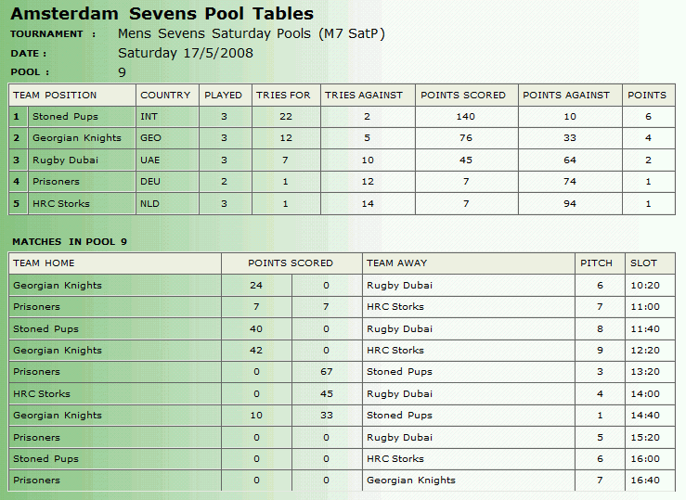Screen dimensions: 686x500
Task: Select Georgian Knights in the team position rankings
Action: pyautogui.click(x=76, y=138)
